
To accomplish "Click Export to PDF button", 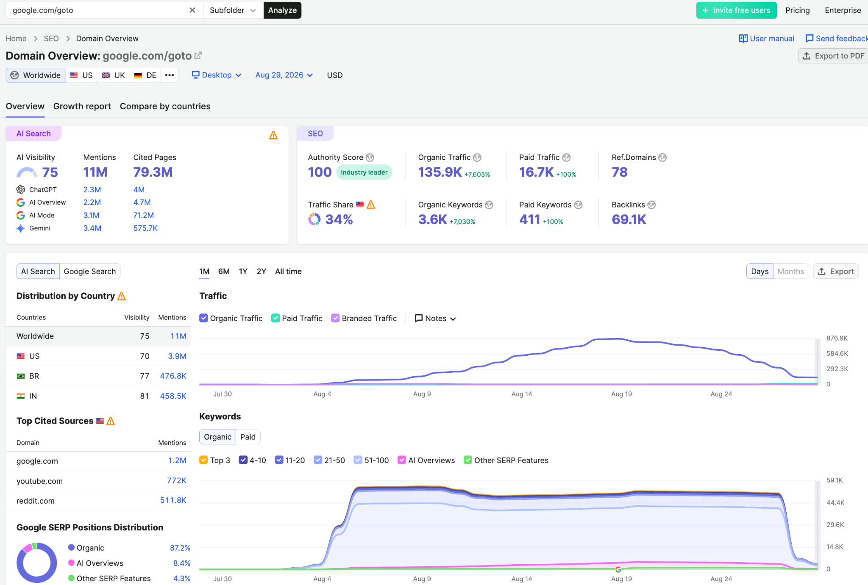I will [834, 56].
